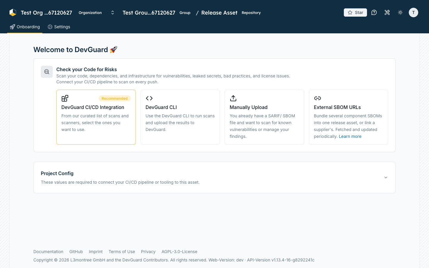Open the tools icon in header
Screen dimensions: 429x268
pos(387,13)
